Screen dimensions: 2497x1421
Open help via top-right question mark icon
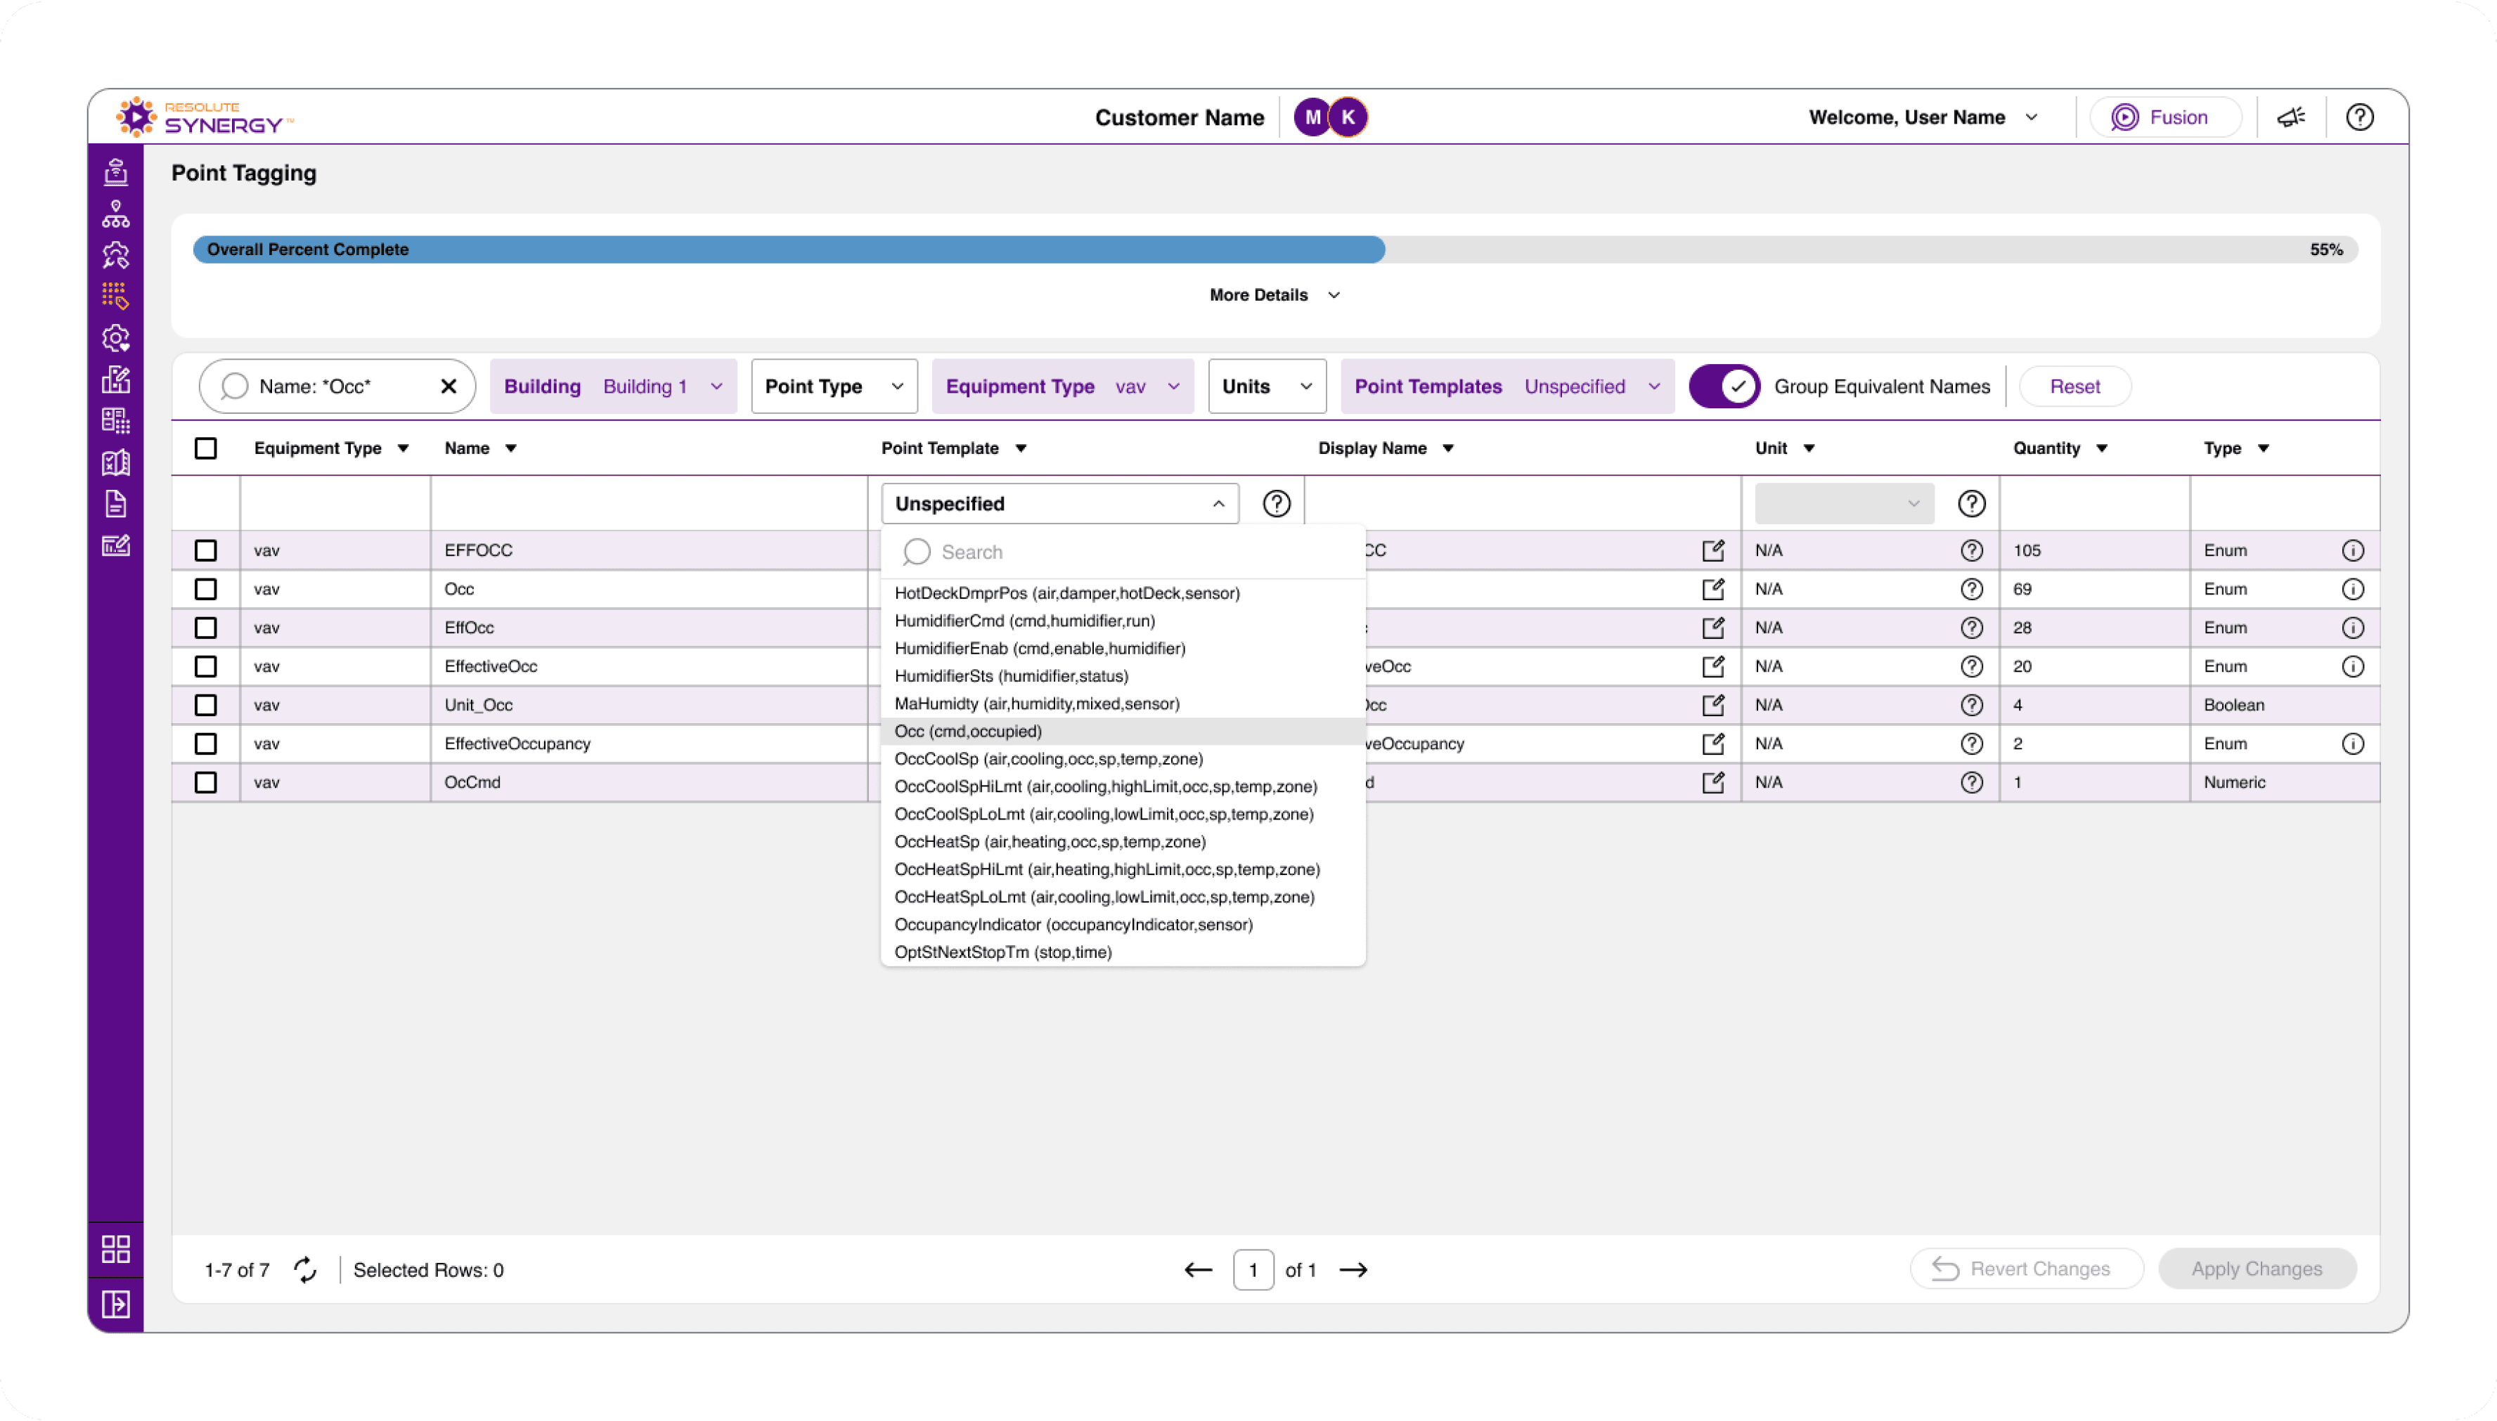(x=2359, y=117)
